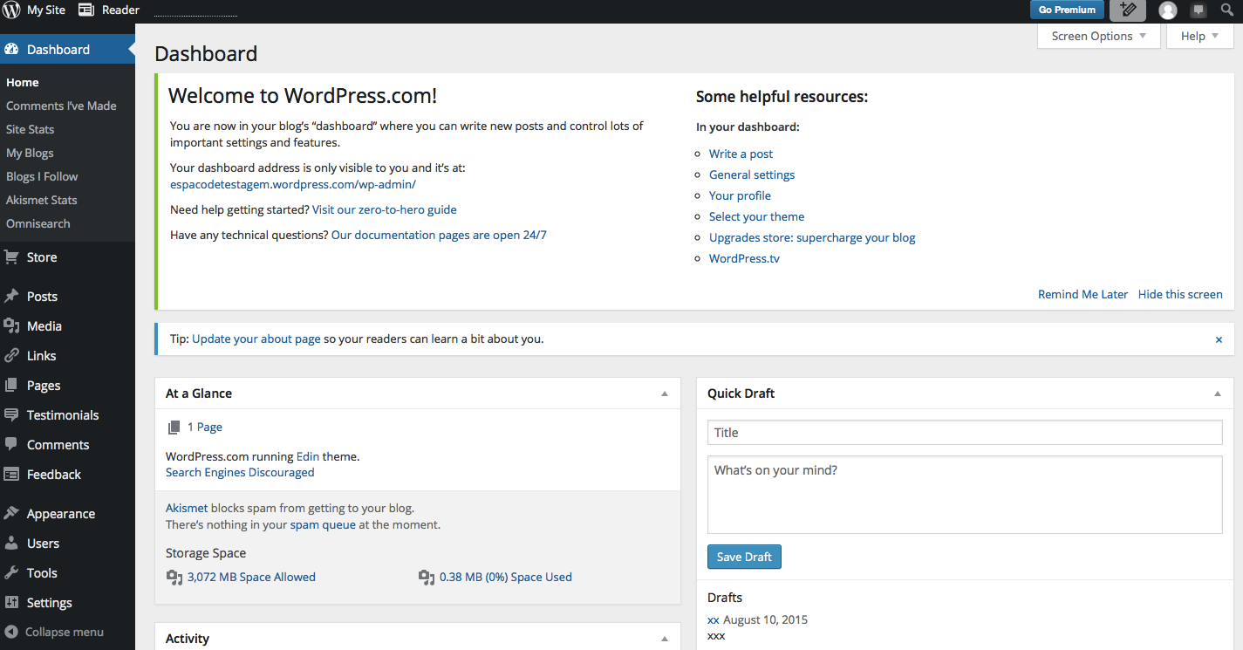Focus the Quick Draft Title field
Screen dimensions: 1243x650
pos(965,432)
